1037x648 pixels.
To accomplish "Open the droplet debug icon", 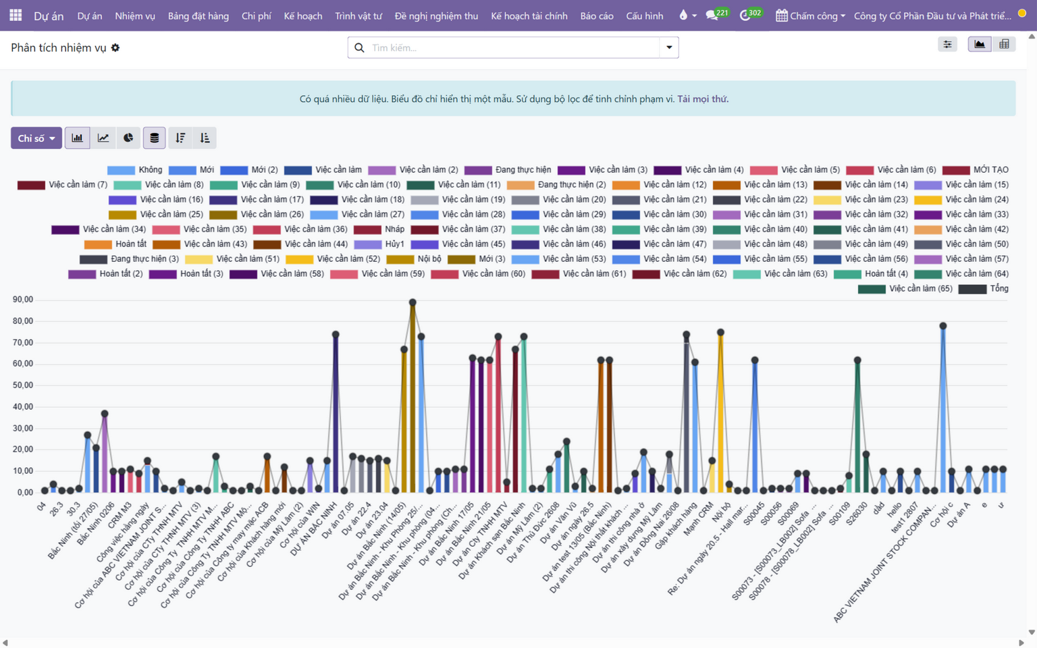I will pos(683,15).
